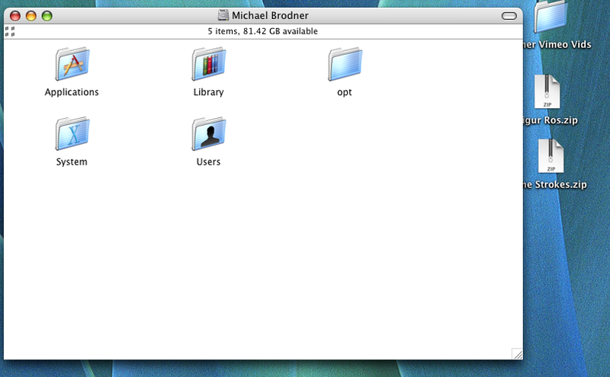Select the Strokes.zip archive on desktop

pyautogui.click(x=551, y=156)
